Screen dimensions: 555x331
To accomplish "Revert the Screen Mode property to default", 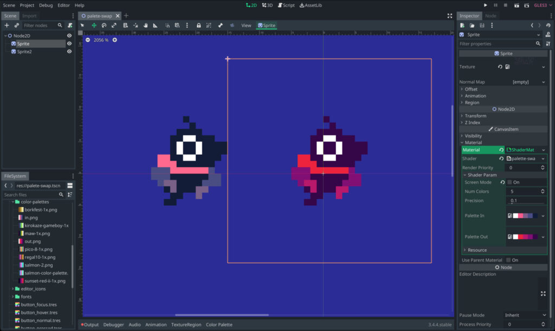I will pyautogui.click(x=502, y=182).
